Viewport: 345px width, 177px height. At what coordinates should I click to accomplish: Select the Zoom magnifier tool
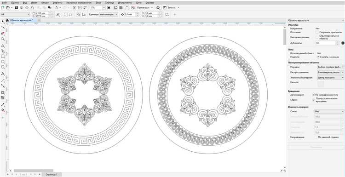point(3,39)
